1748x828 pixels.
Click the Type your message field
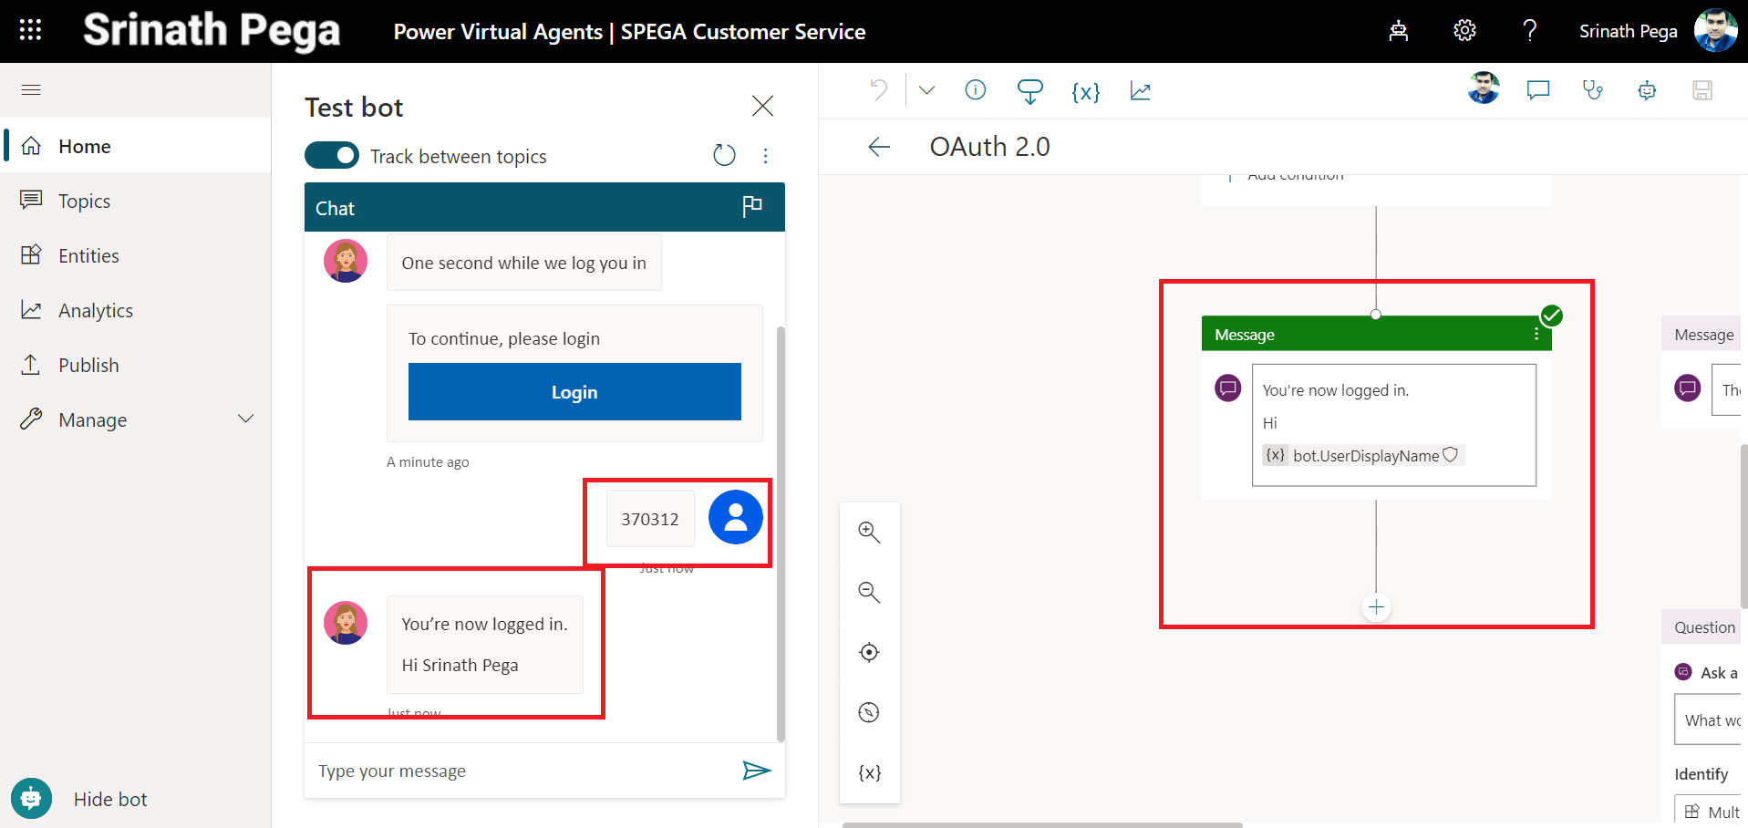pyautogui.click(x=520, y=771)
